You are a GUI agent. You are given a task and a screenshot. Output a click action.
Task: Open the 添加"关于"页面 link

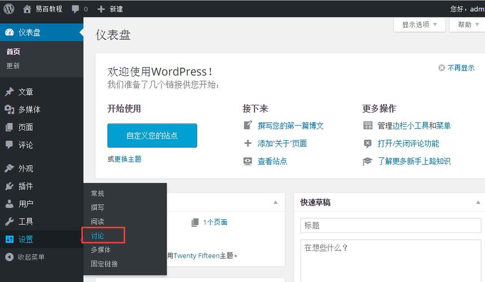coord(283,143)
